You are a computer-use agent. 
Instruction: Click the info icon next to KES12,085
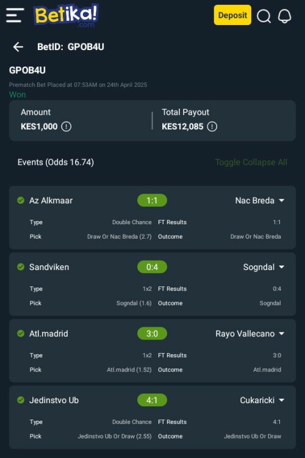(x=212, y=126)
